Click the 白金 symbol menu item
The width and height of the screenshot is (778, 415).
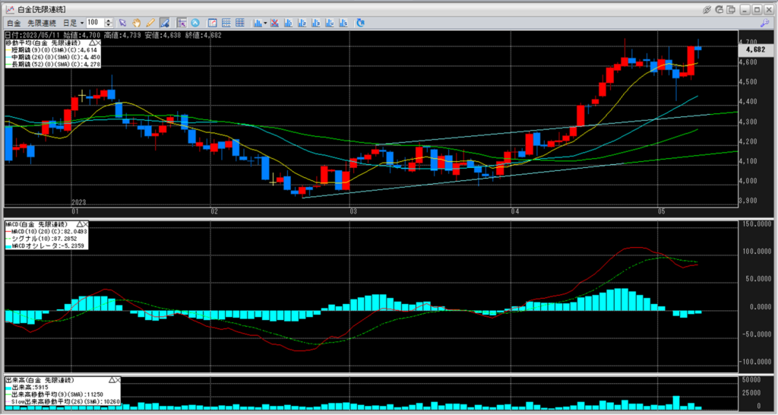pyautogui.click(x=13, y=23)
